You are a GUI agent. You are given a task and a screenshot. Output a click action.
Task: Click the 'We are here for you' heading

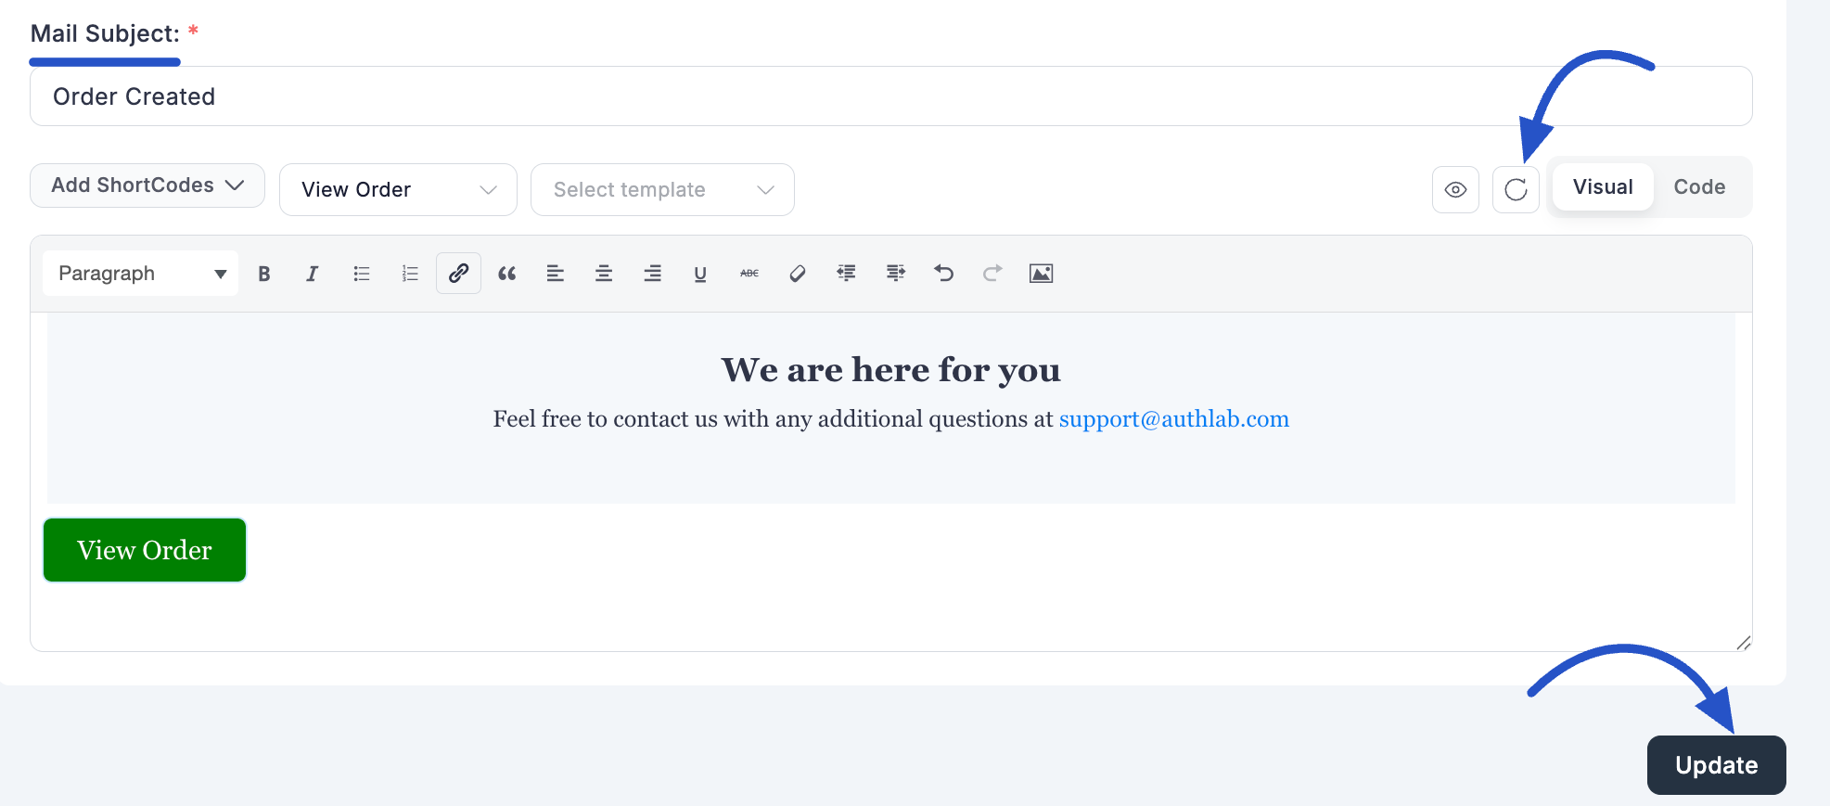pos(891,370)
